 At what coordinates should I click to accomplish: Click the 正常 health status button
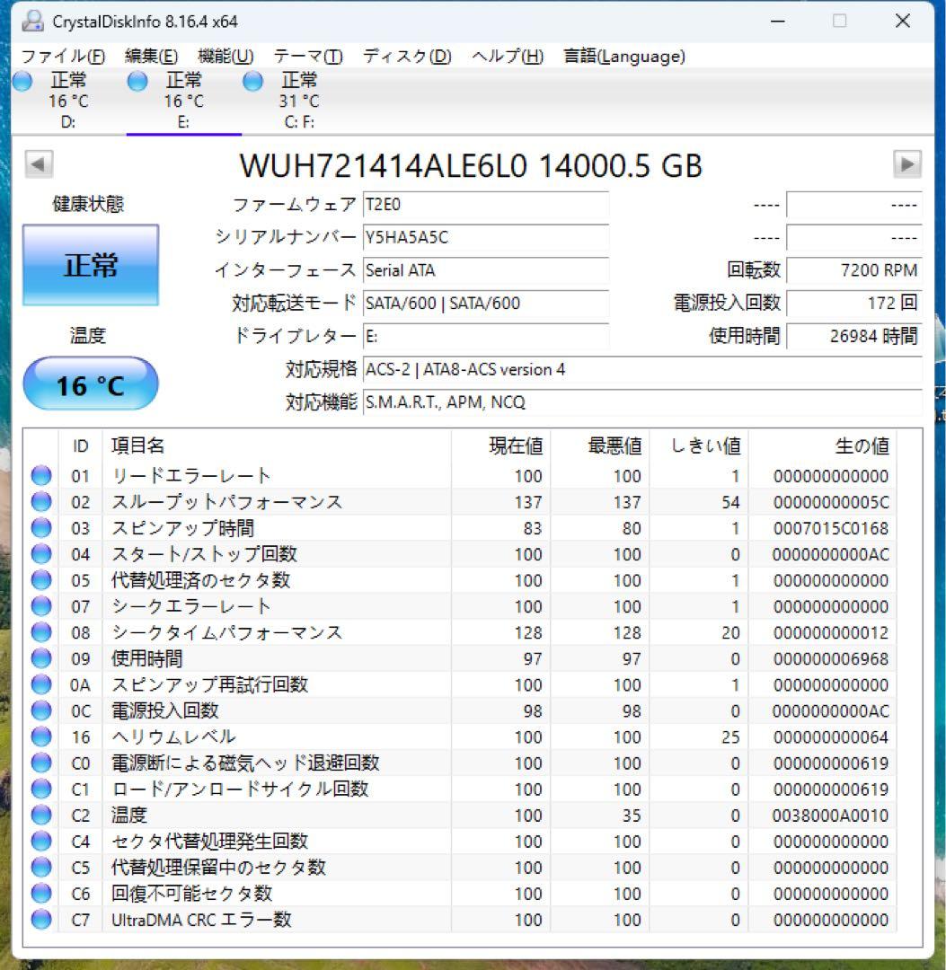(x=90, y=265)
